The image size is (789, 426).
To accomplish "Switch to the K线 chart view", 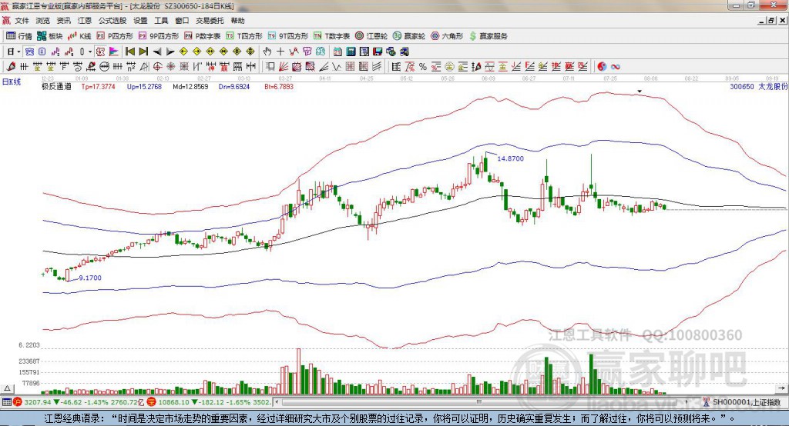I will tap(79, 36).
